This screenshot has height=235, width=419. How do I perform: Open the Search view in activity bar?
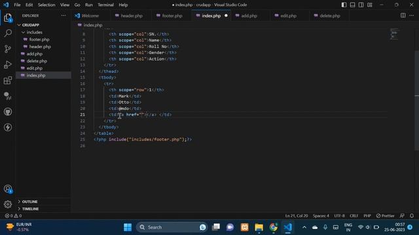[8, 33]
